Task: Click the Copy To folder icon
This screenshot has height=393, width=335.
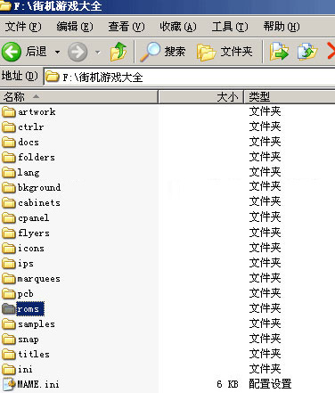Action: [x=307, y=52]
